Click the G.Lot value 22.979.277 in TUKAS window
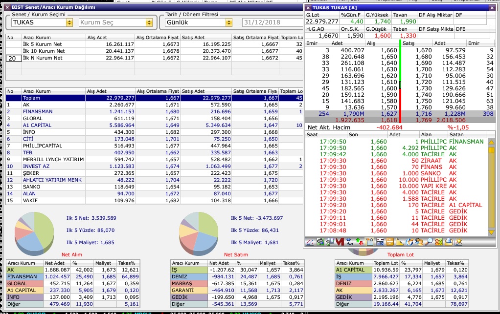Image resolution: width=500 pixels, height=314 pixels. click(x=322, y=21)
